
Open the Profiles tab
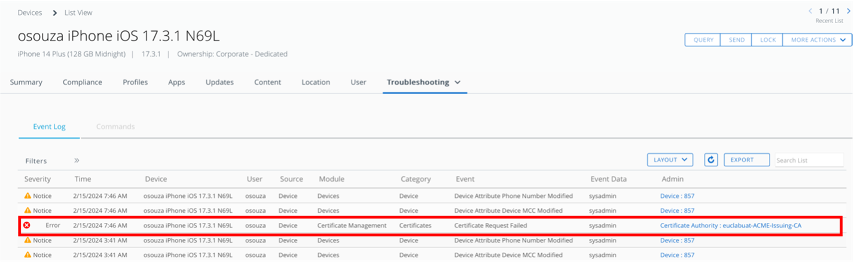tap(135, 82)
